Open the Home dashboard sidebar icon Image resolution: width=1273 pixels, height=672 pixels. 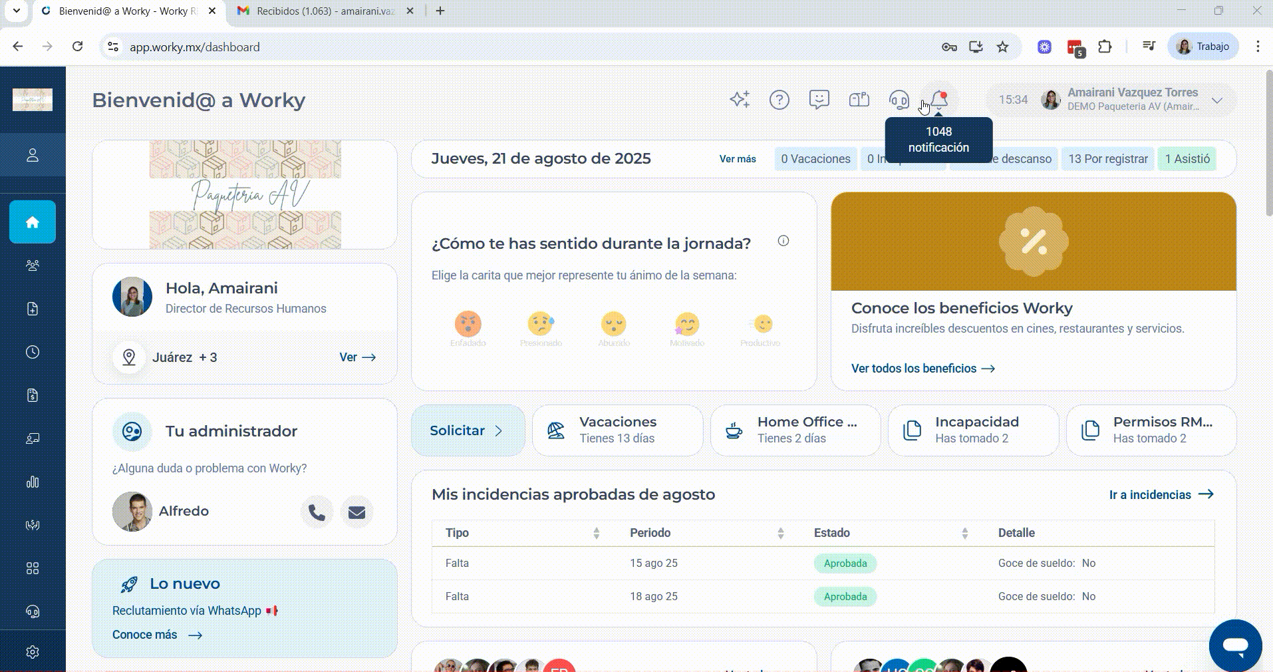click(33, 222)
